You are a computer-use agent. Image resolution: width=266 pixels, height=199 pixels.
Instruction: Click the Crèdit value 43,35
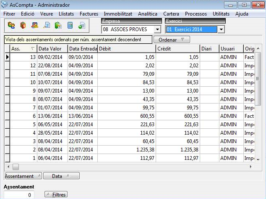(x=193, y=99)
